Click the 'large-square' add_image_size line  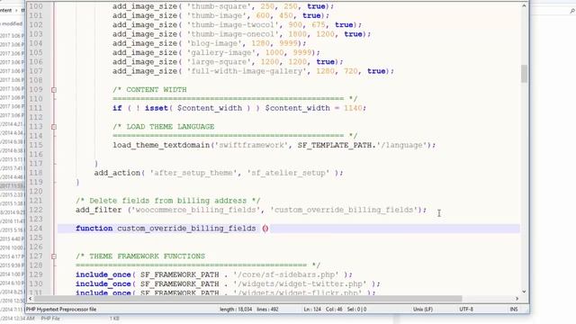[x=228, y=62]
